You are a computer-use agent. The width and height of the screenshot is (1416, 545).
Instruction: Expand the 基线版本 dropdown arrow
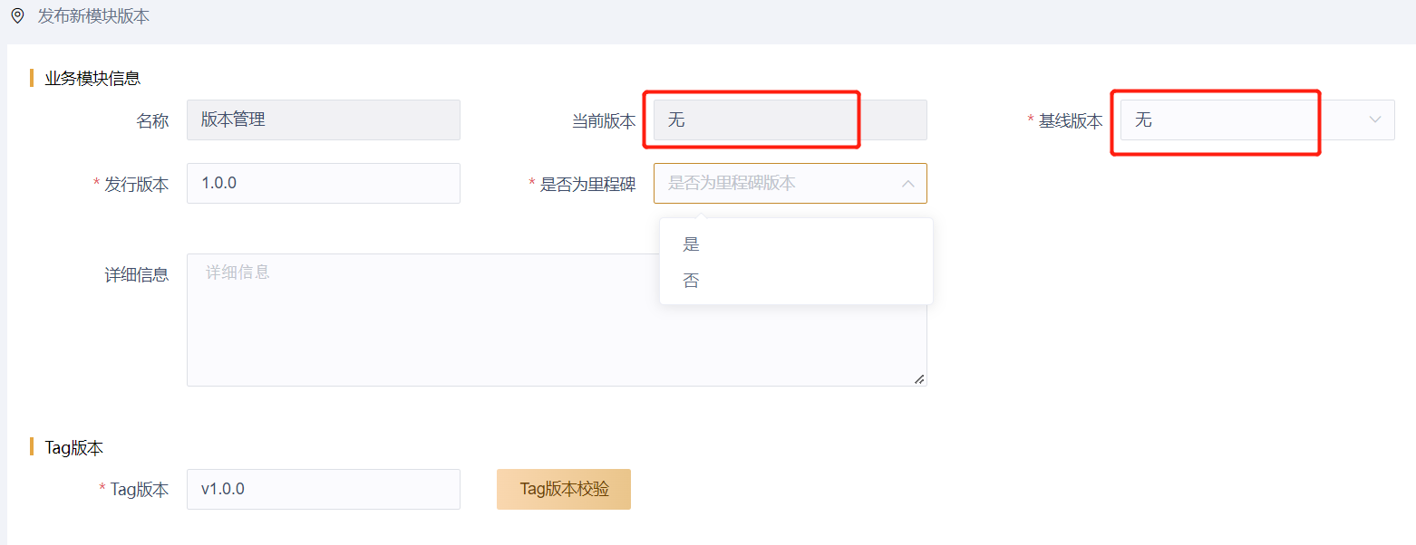pyautogui.click(x=1374, y=120)
